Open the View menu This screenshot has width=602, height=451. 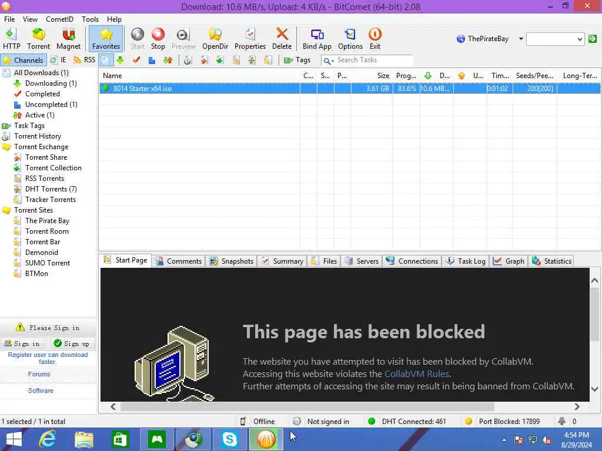[x=31, y=19]
